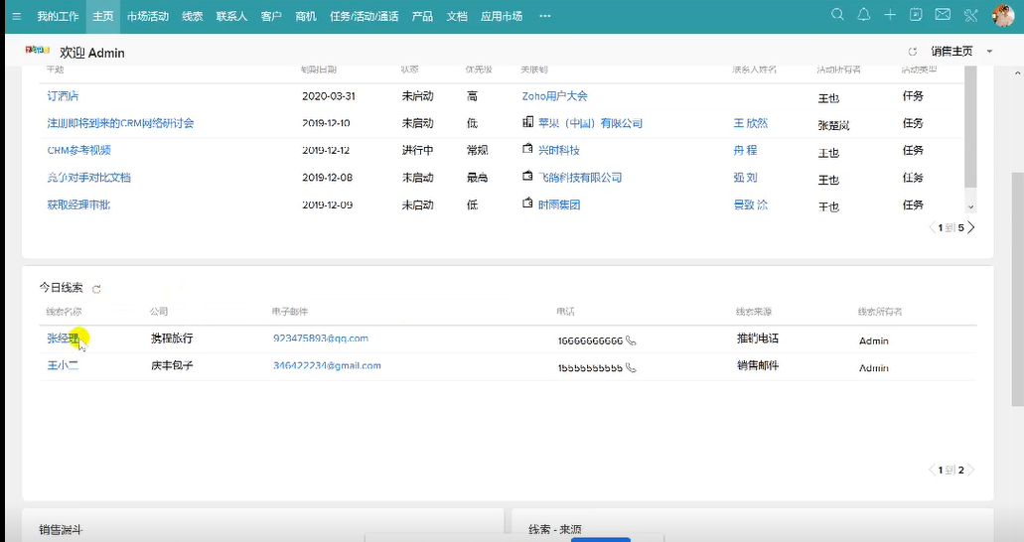The height and width of the screenshot is (542, 1024).
Task: Click the page vertical scrollbar
Action: tap(1017, 288)
